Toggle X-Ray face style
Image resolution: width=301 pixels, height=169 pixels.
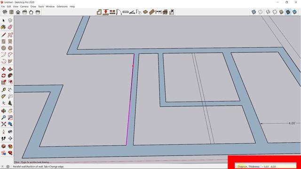254,12
